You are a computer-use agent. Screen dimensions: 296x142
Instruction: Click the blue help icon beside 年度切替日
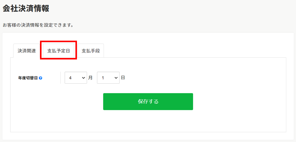[x=40, y=78]
